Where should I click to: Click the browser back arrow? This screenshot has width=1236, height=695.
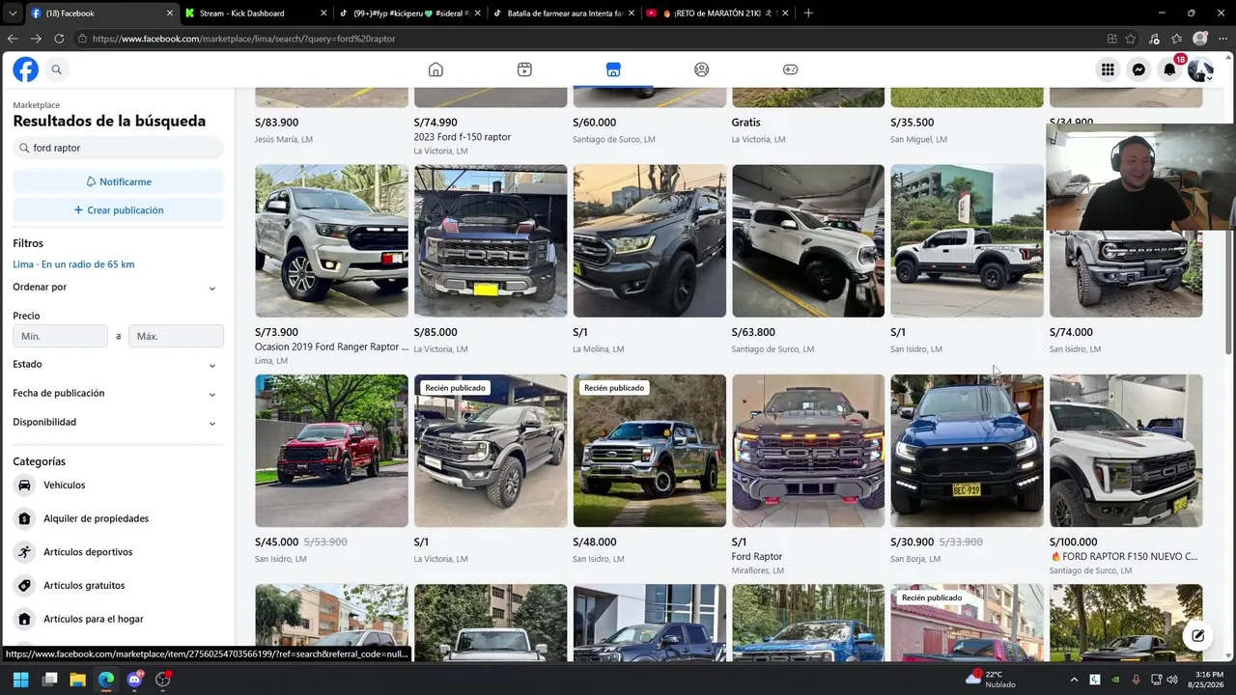13,39
